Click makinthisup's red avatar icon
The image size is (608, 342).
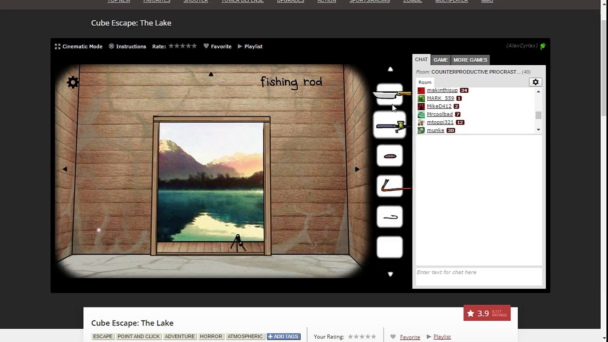421,91
